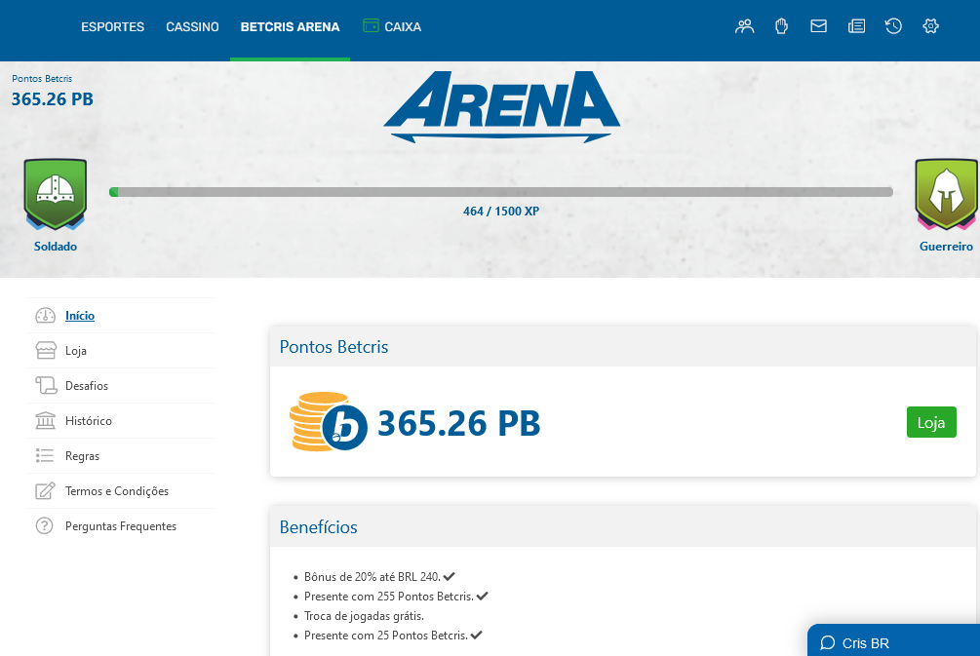The height and width of the screenshot is (656, 980).
Task: Click the Pontos Betcris card heading
Action: [333, 347]
